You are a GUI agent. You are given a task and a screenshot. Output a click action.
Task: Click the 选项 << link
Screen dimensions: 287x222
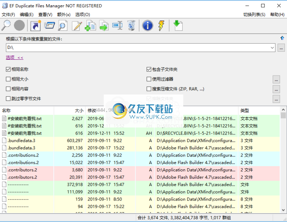(14, 57)
